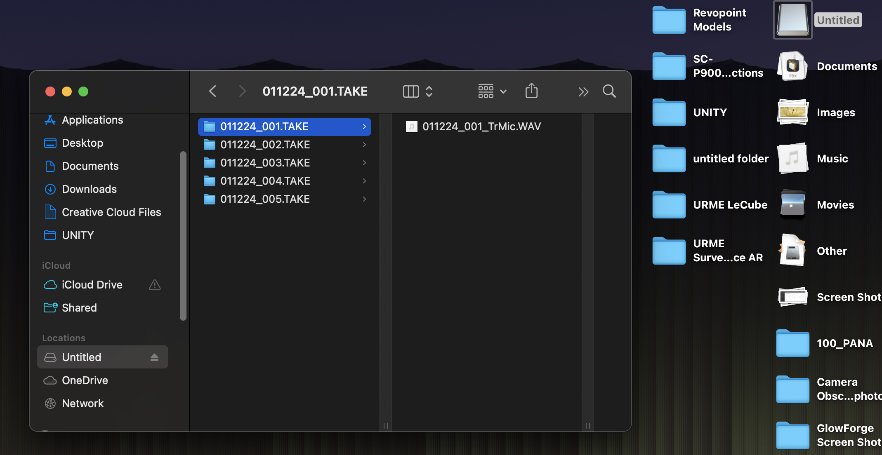The image size is (882, 455).
Task: Click the back navigation arrow
Action: click(213, 91)
